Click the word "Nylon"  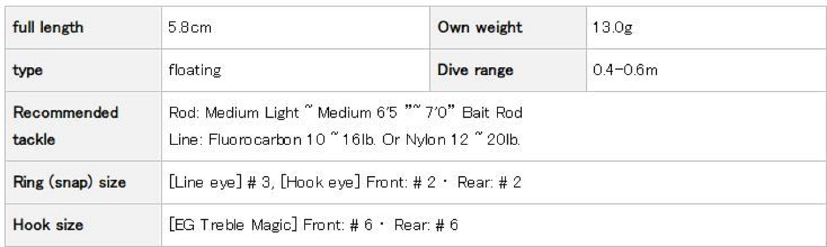pyautogui.click(x=425, y=140)
